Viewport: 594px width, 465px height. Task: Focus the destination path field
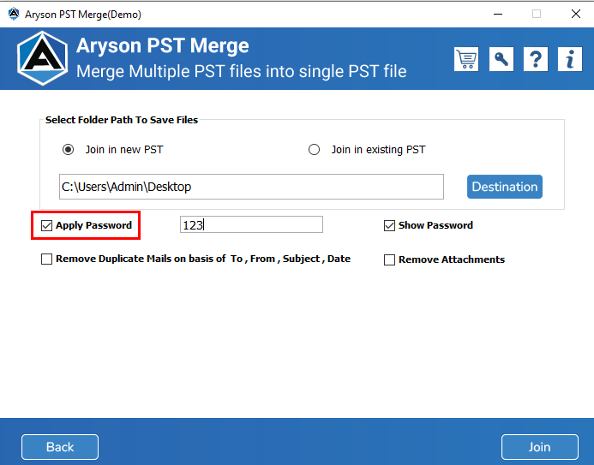pyautogui.click(x=251, y=187)
